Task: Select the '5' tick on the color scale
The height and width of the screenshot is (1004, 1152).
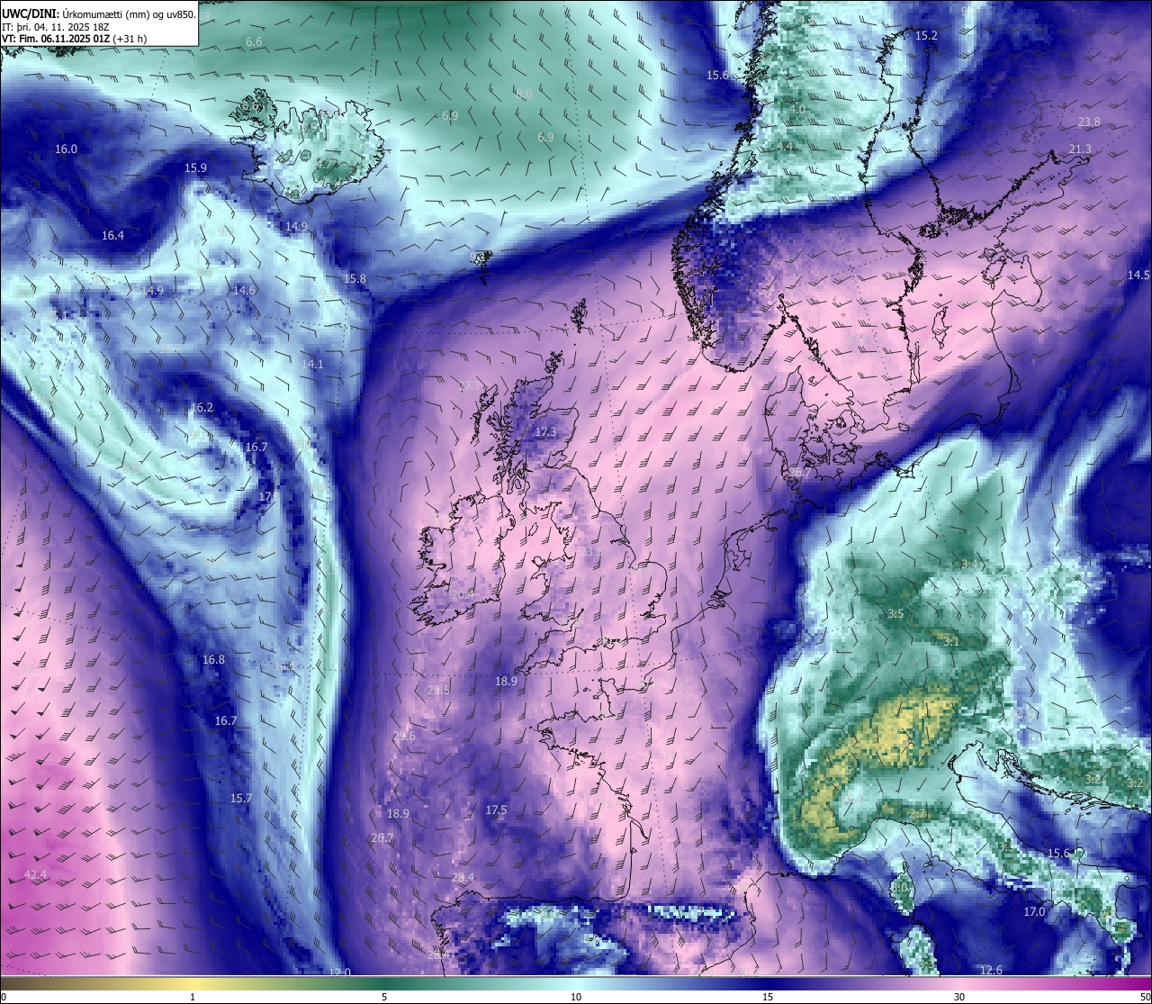Action: click(384, 997)
